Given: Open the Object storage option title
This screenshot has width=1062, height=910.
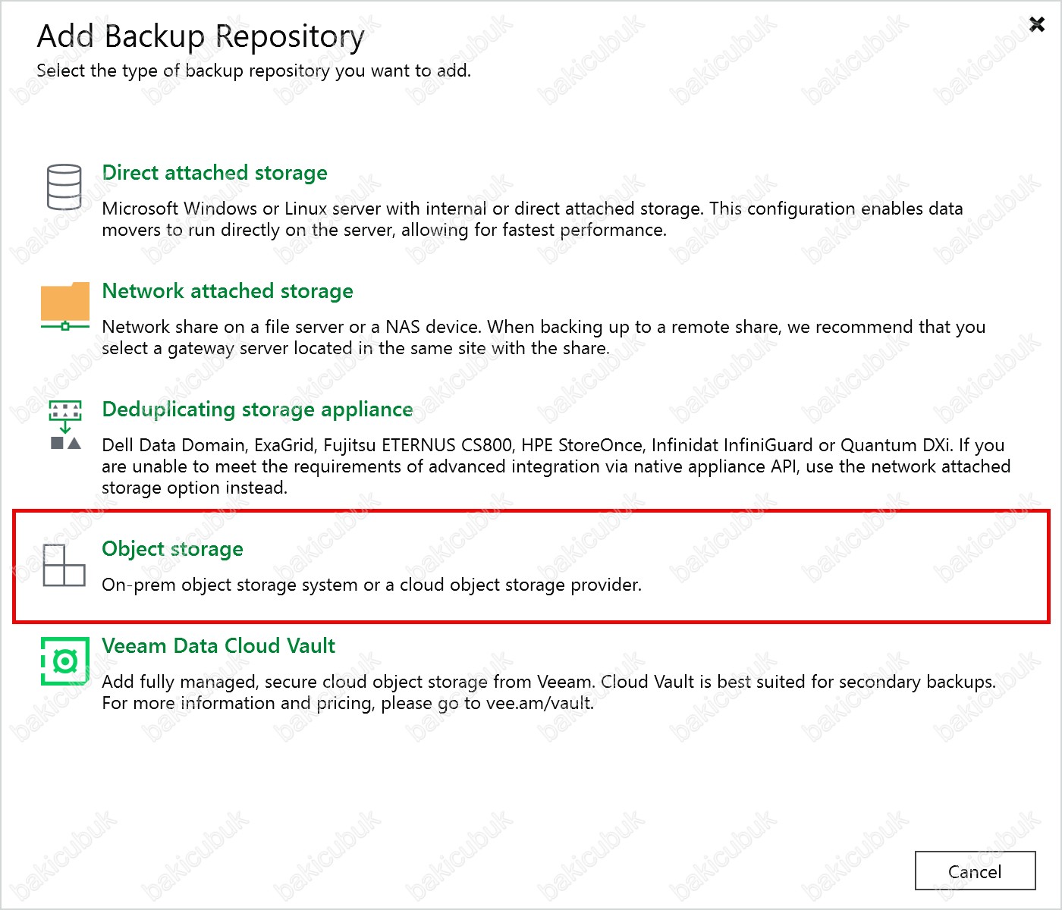Looking at the screenshot, I should [172, 549].
